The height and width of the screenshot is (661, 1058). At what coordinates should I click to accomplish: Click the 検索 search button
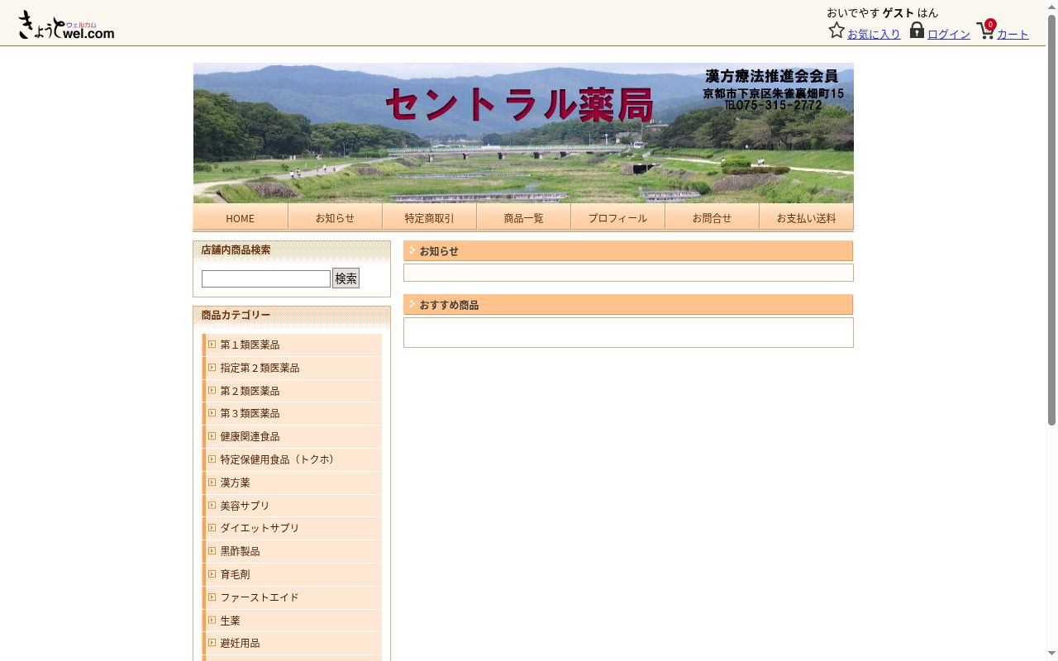[346, 278]
